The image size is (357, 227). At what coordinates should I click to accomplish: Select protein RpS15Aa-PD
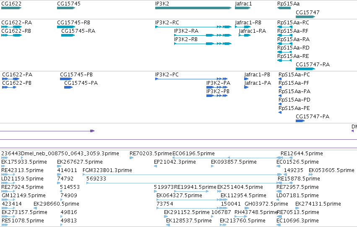click(294, 100)
